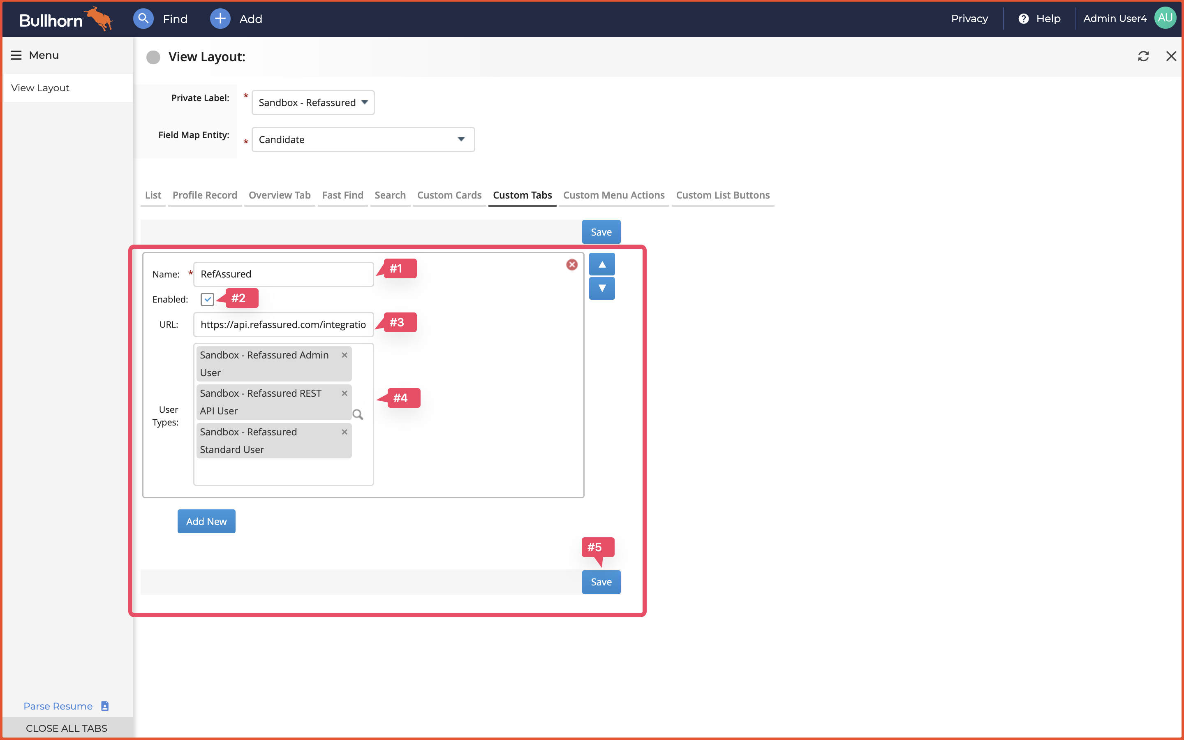Open the hamburger Menu icon
The width and height of the screenshot is (1184, 740).
click(16, 55)
